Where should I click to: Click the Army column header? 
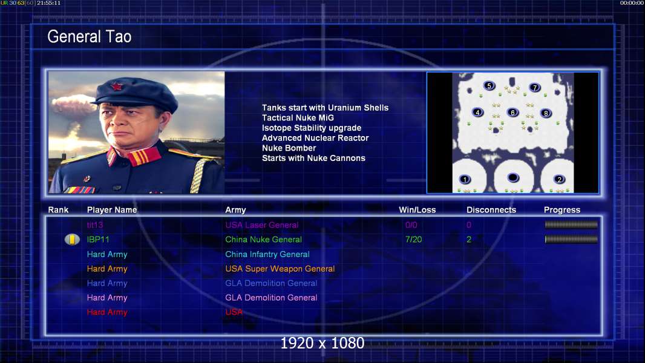coord(235,210)
